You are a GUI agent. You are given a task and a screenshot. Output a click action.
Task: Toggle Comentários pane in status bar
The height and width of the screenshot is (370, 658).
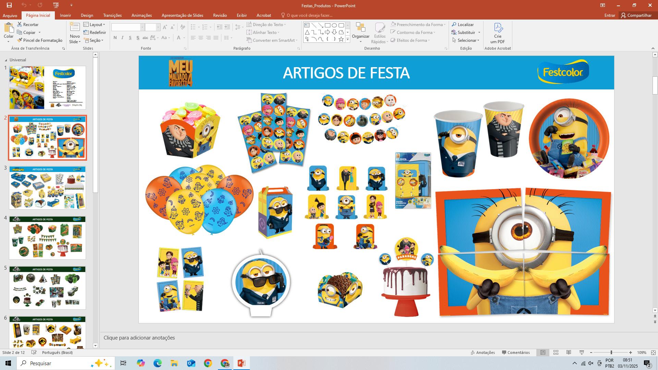click(x=516, y=353)
